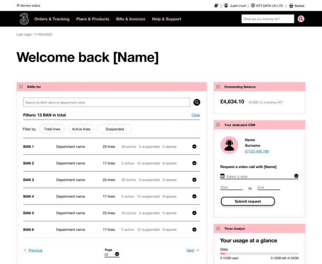Click the Submit request button

point(248,201)
